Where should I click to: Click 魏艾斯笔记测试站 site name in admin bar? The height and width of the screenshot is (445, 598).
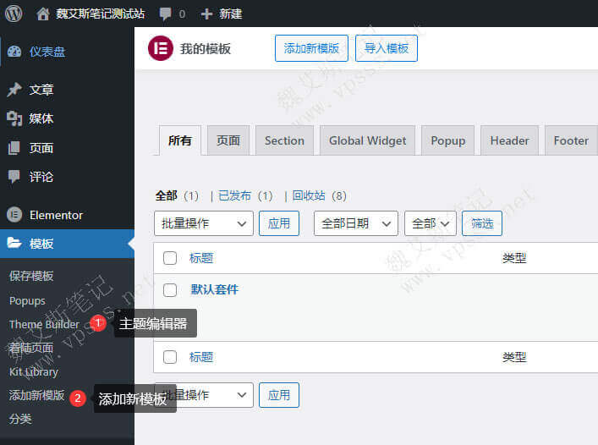point(100,14)
